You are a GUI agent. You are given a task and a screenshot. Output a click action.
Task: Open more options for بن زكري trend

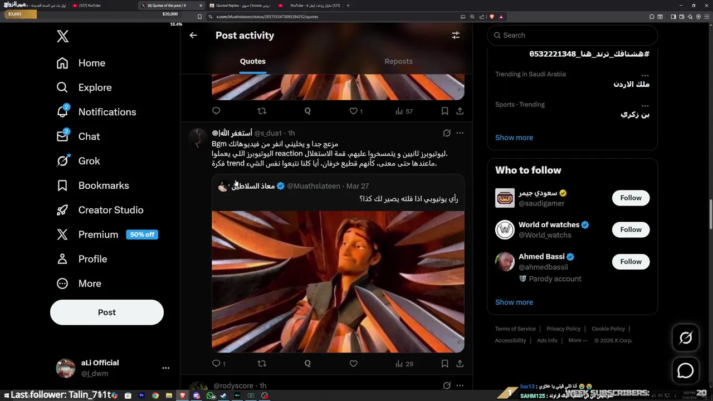point(644,105)
